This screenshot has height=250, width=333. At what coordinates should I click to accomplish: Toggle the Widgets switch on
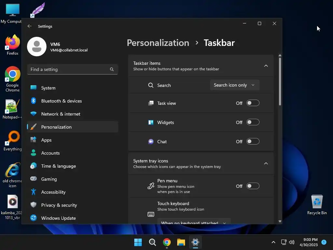[253, 122]
